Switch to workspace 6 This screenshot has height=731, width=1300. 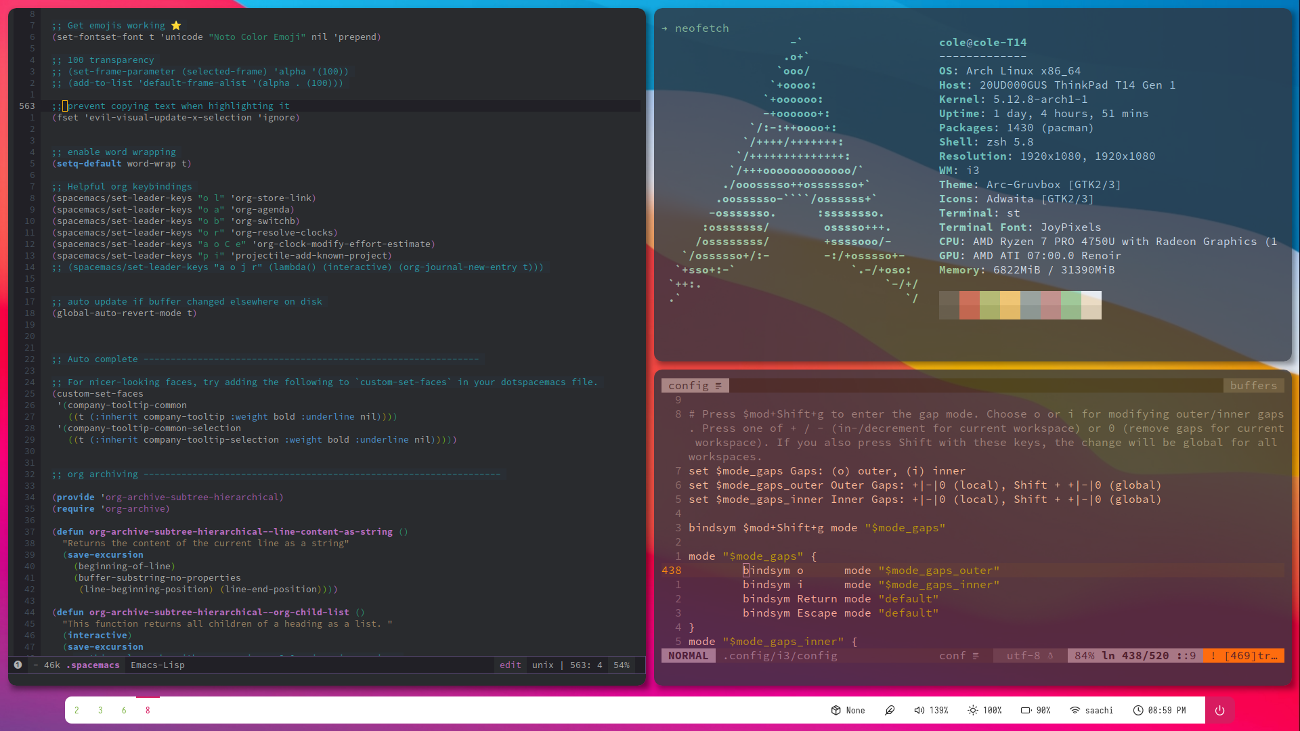coord(124,710)
